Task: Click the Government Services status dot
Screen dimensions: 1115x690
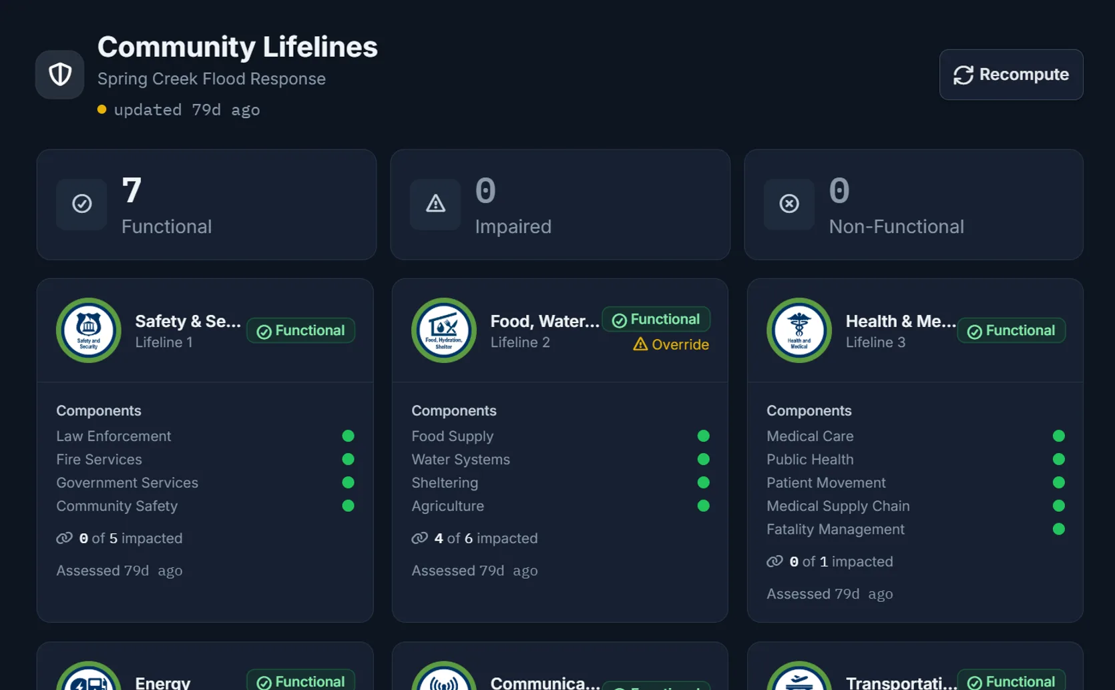Action: [348, 482]
